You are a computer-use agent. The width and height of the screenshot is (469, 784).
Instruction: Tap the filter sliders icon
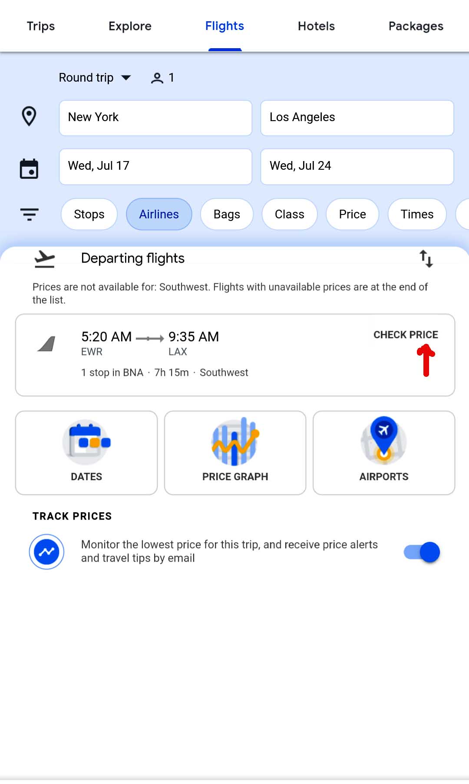pos(29,214)
